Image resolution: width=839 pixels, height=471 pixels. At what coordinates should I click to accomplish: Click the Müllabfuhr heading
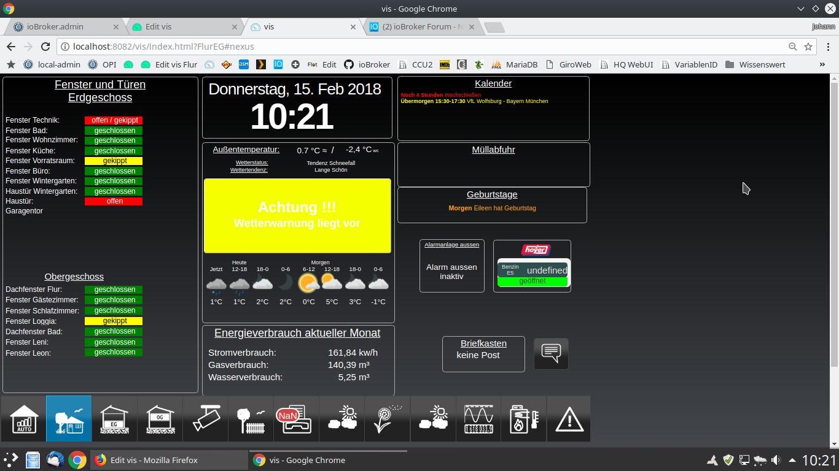[493, 150]
